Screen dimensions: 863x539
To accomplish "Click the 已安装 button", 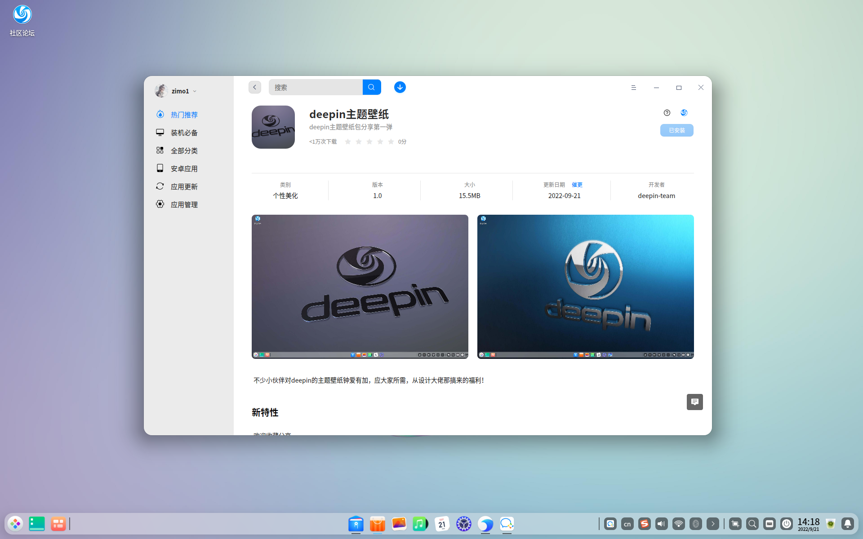I will pos(677,130).
